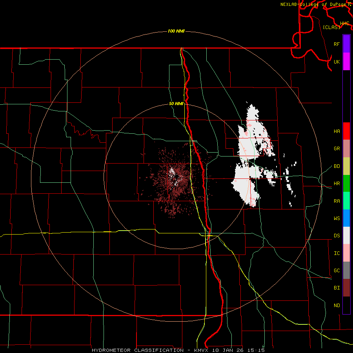The image size is (353, 353).
Task: Click the BI legend label
Action: 337,288
